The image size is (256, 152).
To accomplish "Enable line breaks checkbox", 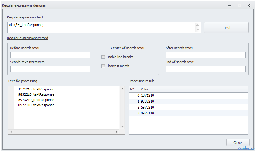I will (x=103, y=57).
